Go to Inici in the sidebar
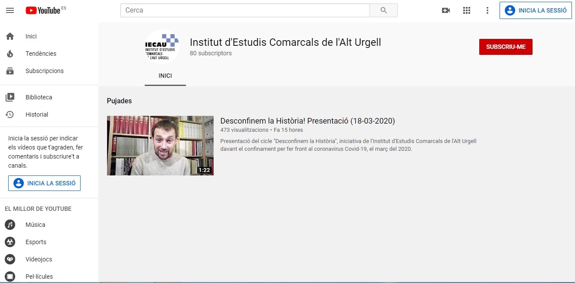The height and width of the screenshot is (283, 575). [x=31, y=36]
